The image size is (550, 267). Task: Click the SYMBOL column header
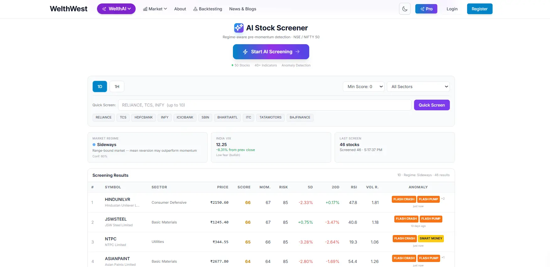tap(113, 187)
